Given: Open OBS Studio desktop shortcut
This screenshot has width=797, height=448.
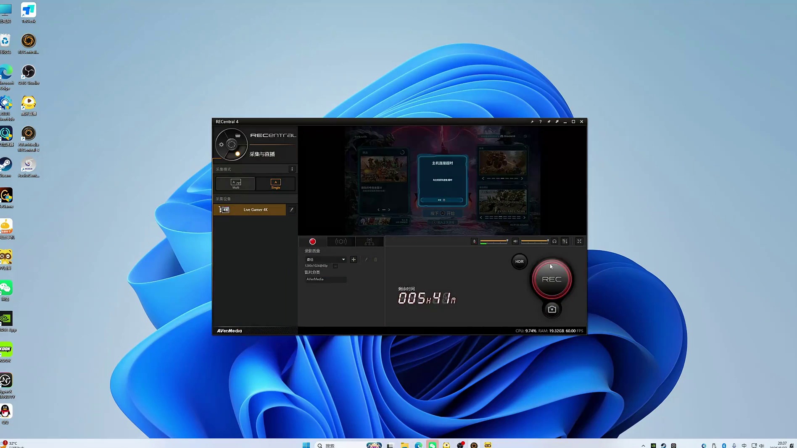Looking at the screenshot, I should (x=29, y=75).
